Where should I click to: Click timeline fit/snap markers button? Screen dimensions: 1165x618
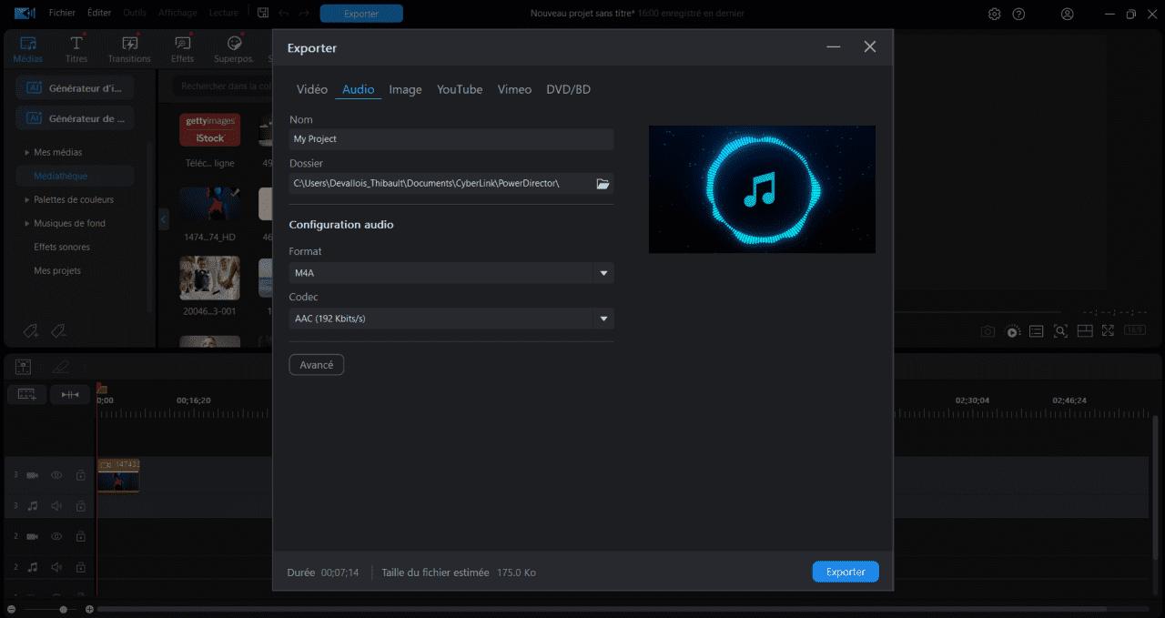tap(70, 394)
